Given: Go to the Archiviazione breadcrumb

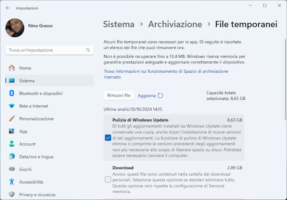Looking at the screenshot, I should 175,24.
